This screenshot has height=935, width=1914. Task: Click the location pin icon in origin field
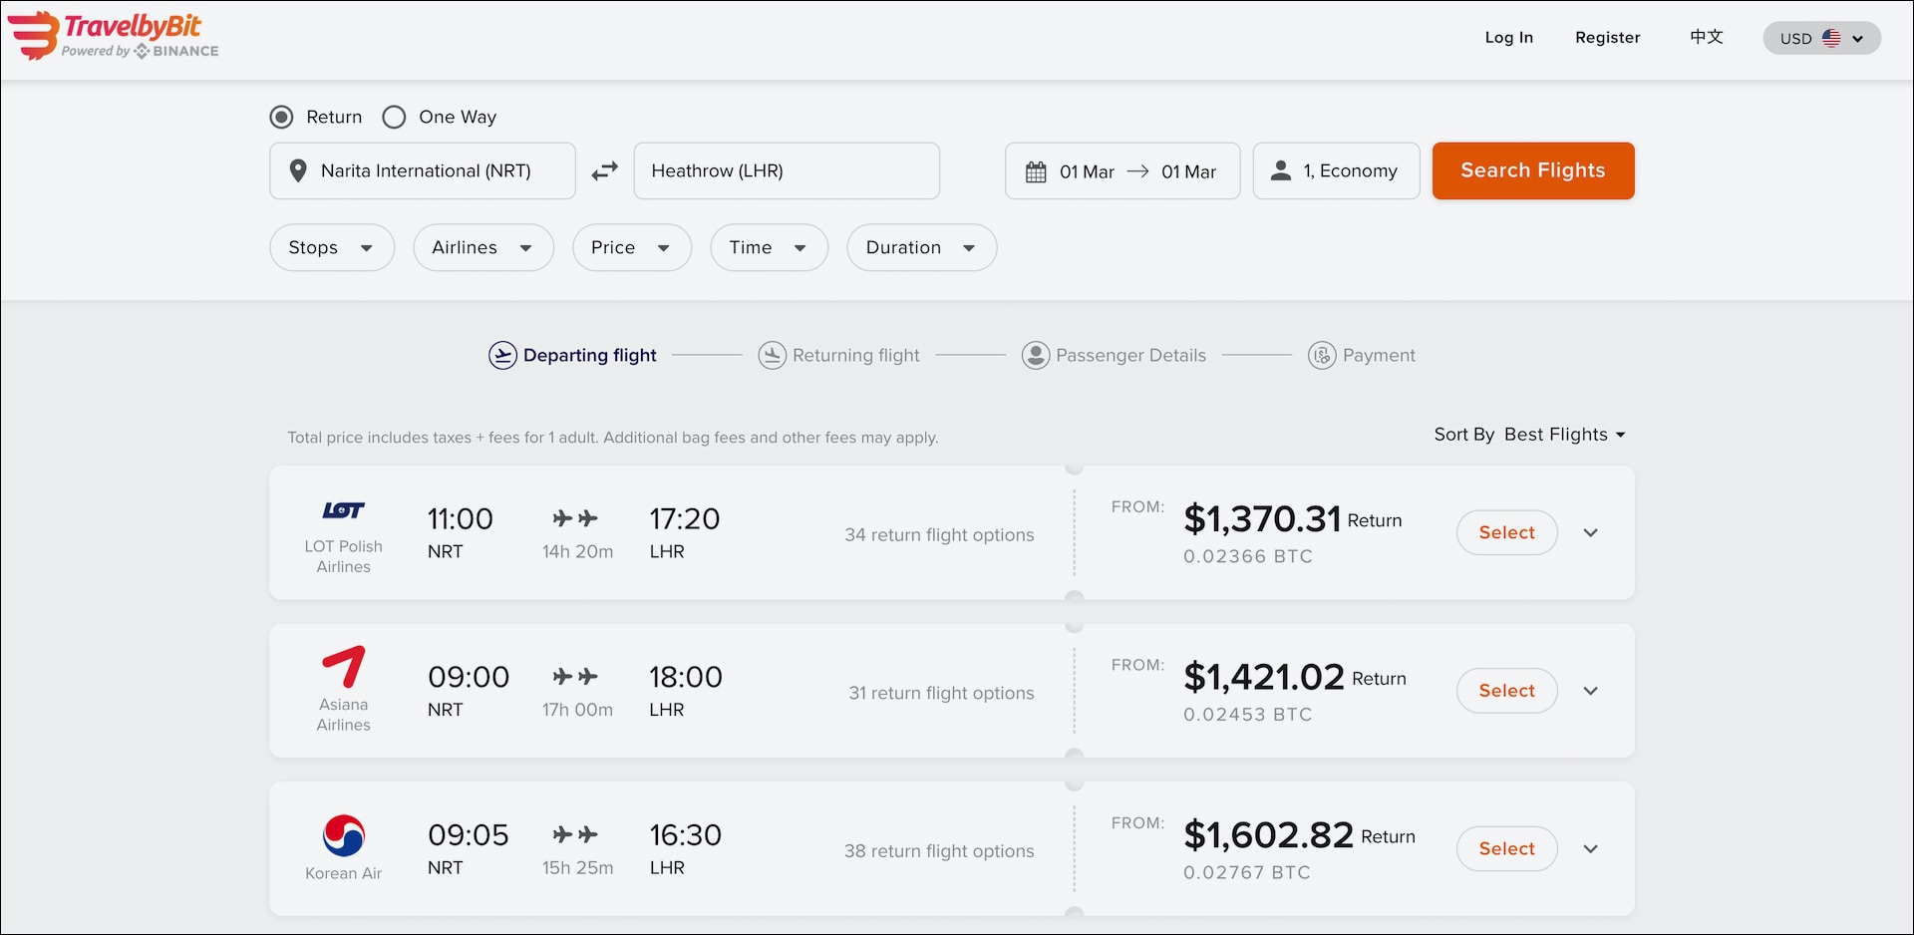(297, 171)
